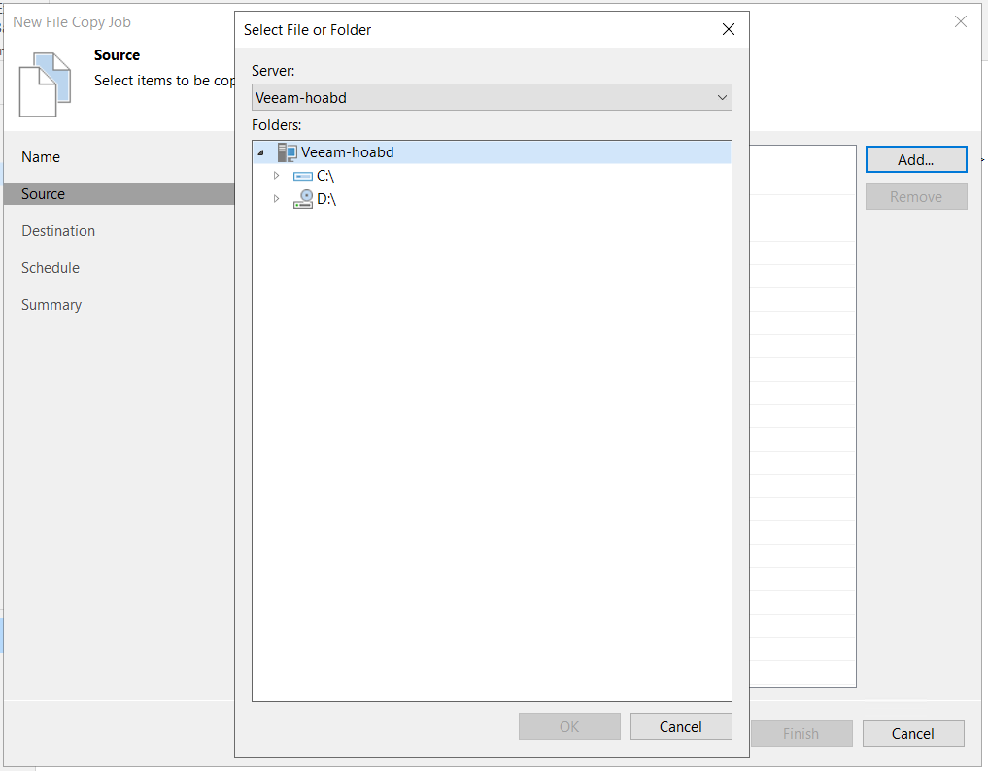Click the server icon beside Veeam-hoabd
This screenshot has width=988, height=771.
(x=287, y=151)
